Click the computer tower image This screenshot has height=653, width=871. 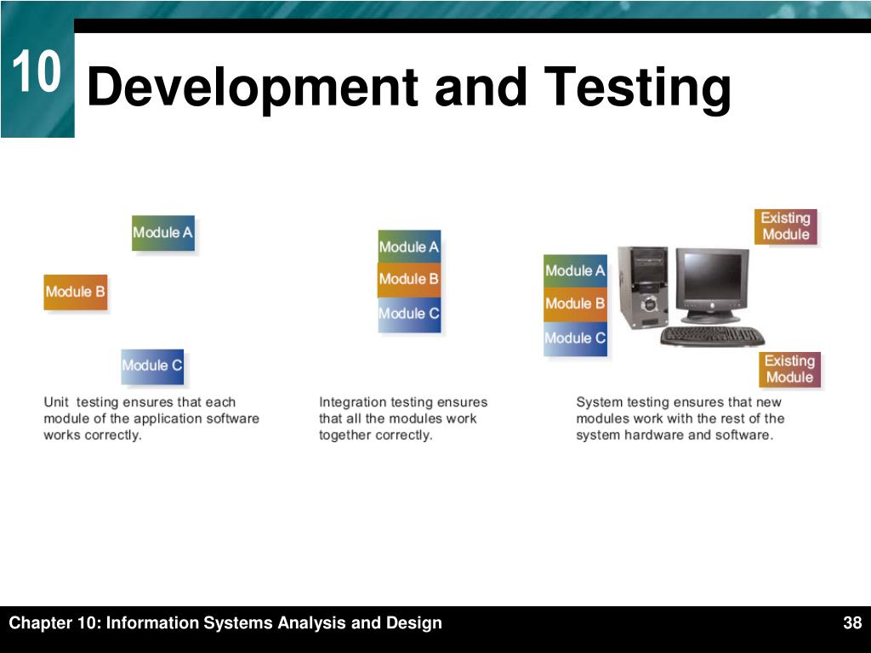tap(643, 287)
